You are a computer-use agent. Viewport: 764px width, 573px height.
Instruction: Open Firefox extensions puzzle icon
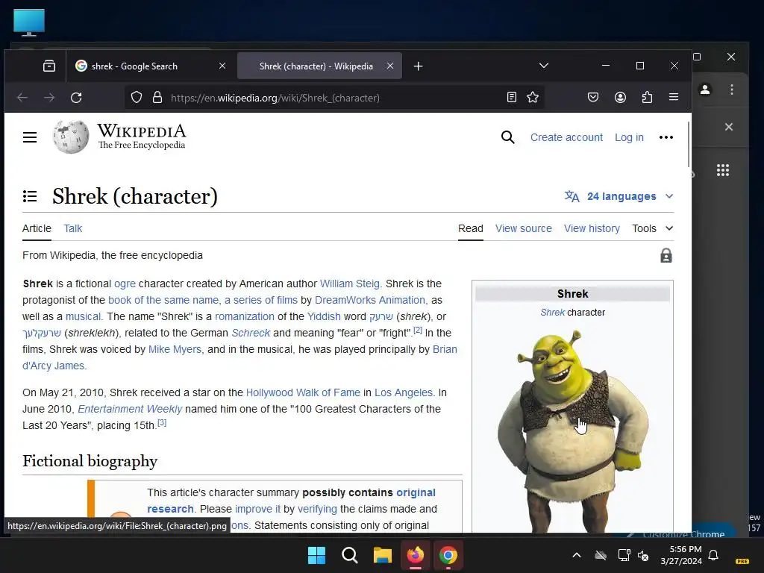pyautogui.click(x=647, y=98)
